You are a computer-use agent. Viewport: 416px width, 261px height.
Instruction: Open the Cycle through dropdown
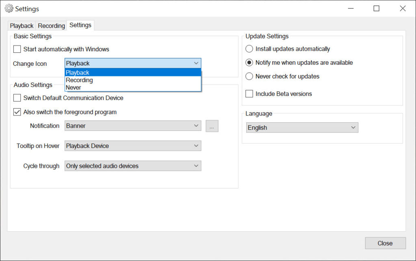(x=132, y=166)
